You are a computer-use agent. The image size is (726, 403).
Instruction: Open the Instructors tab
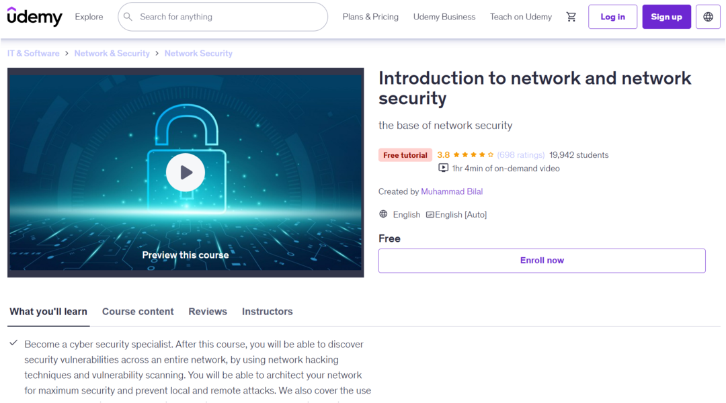[x=268, y=312]
